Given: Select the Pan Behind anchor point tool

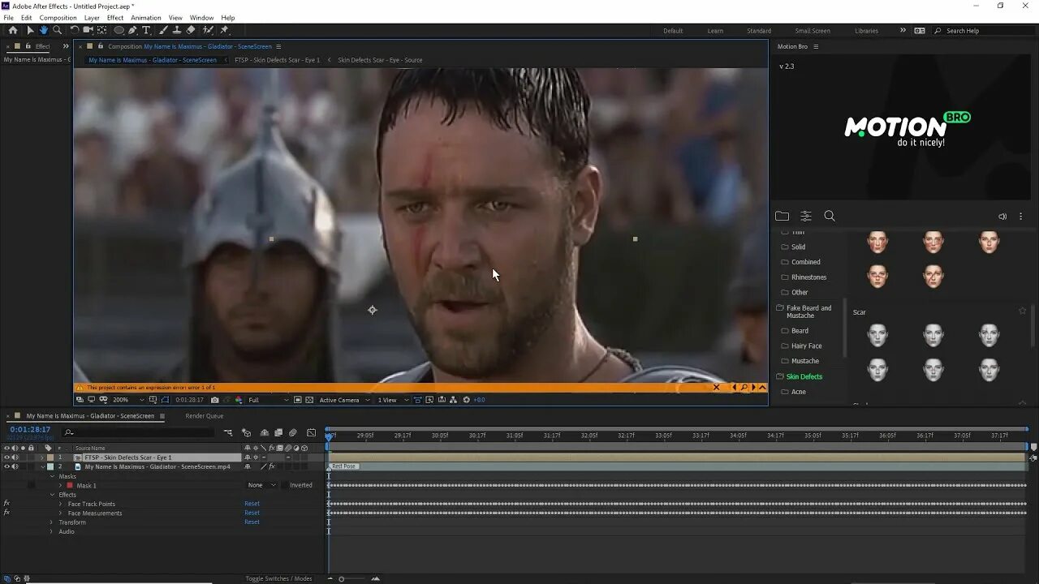Looking at the screenshot, I should [x=101, y=30].
